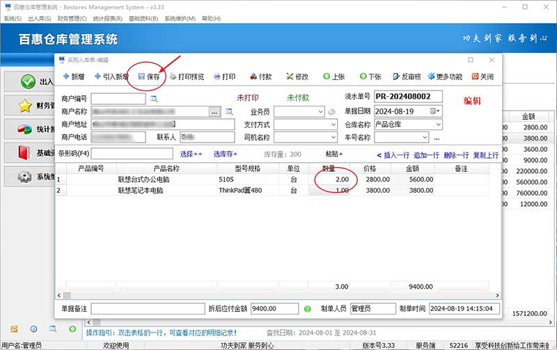557x350 pixels.
Task: Expand the 业务员 dropdown
Action: point(321,111)
